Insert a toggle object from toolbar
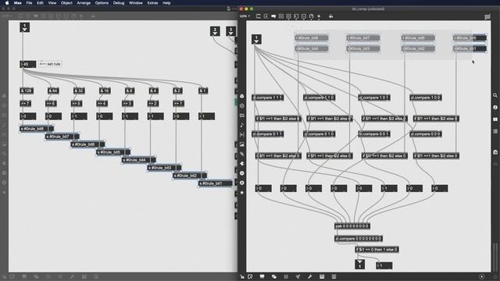500x281 pixels. (x=281, y=16)
